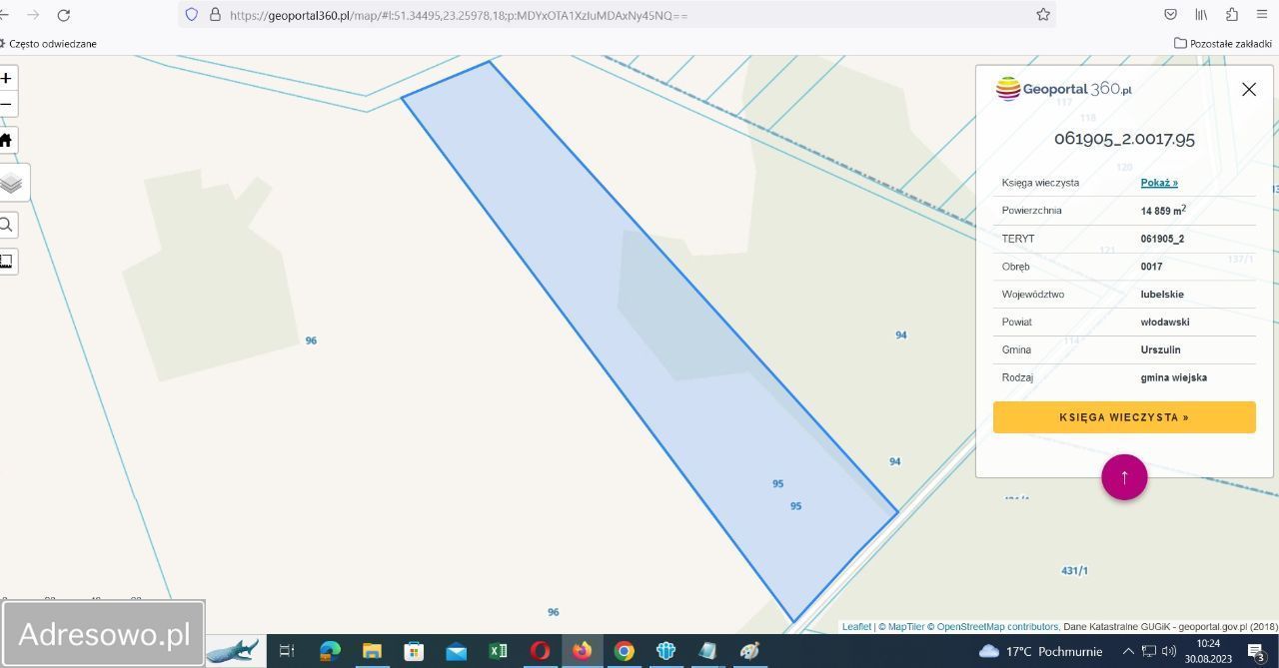Open Excel from the taskbar
The height and width of the screenshot is (668, 1279).
(x=498, y=651)
